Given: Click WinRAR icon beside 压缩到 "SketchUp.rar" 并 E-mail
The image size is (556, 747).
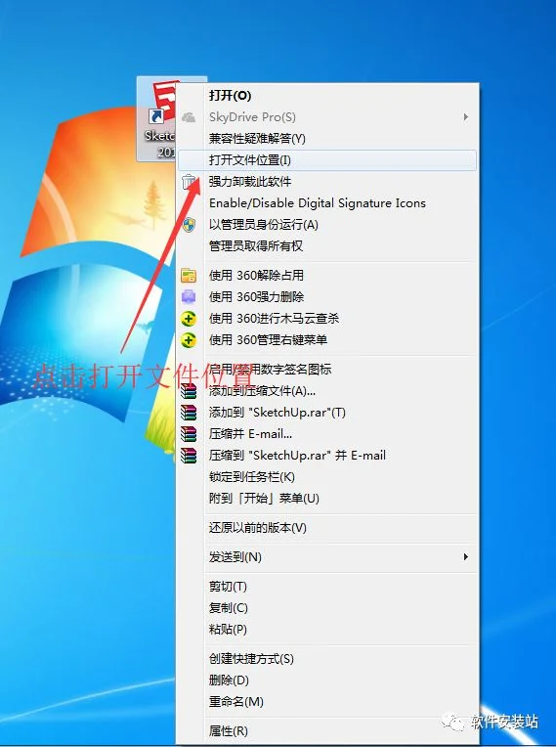Looking at the screenshot, I should point(189,456).
